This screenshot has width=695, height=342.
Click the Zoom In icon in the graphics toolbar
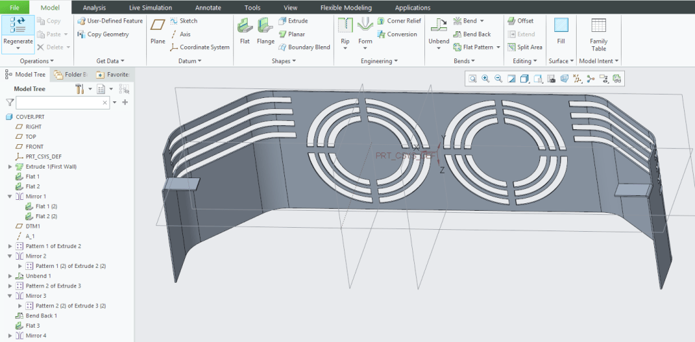(486, 79)
